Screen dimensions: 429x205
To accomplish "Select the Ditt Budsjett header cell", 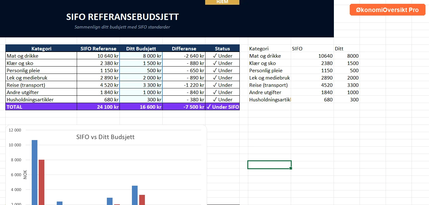I will point(141,48).
